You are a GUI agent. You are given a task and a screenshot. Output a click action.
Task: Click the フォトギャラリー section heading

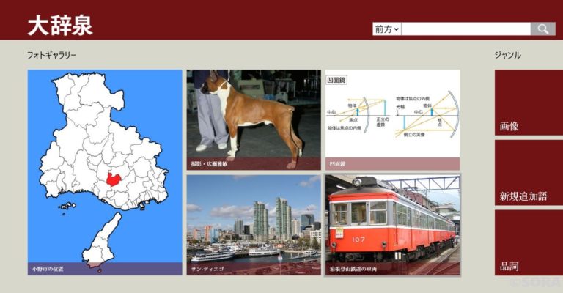pyautogui.click(x=52, y=55)
